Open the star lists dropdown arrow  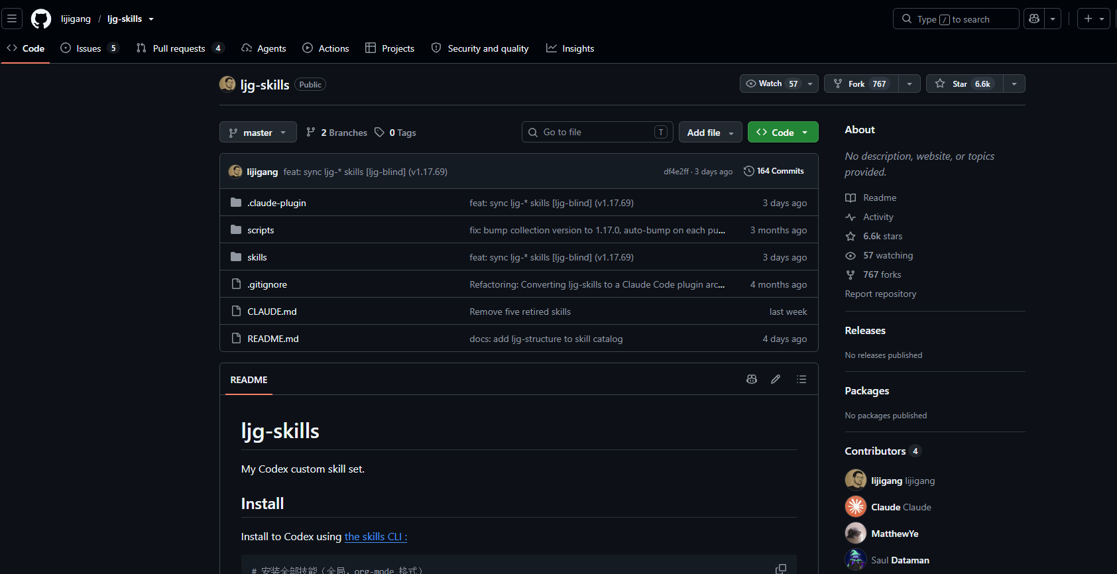pyautogui.click(x=1014, y=84)
